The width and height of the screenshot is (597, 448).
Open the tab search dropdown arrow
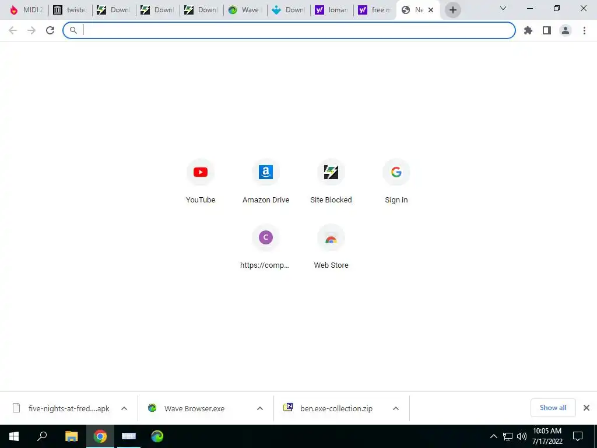pos(503,8)
